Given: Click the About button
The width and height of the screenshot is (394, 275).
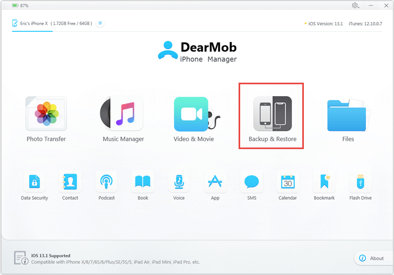Looking at the screenshot, I should [371, 258].
